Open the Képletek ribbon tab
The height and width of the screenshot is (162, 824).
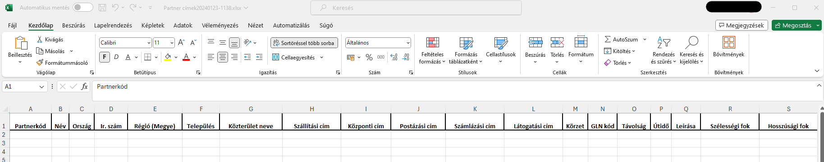tap(153, 25)
